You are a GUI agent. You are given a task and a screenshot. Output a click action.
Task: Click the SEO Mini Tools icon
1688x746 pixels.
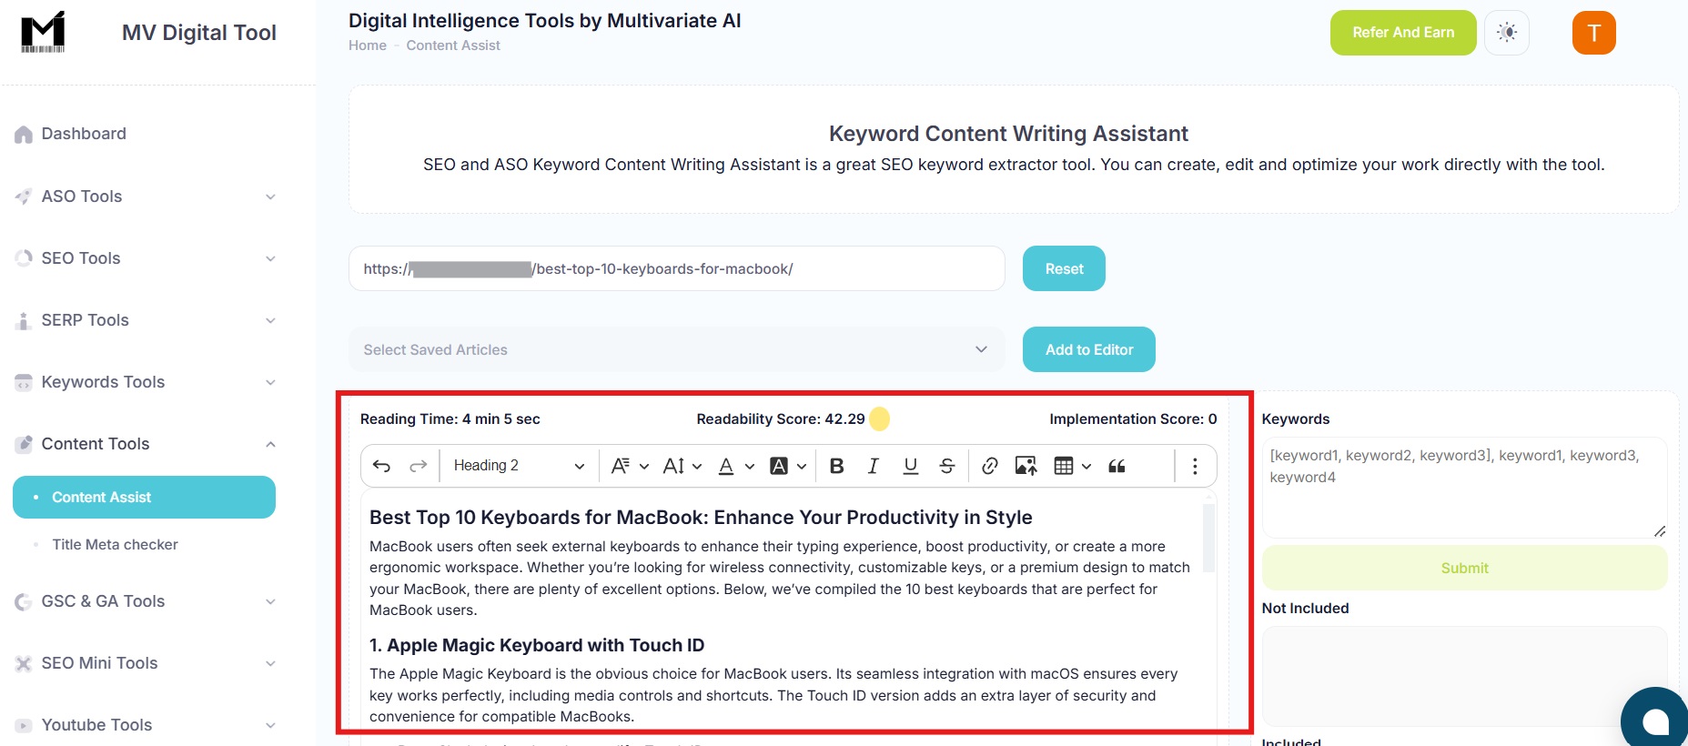[x=24, y=663]
